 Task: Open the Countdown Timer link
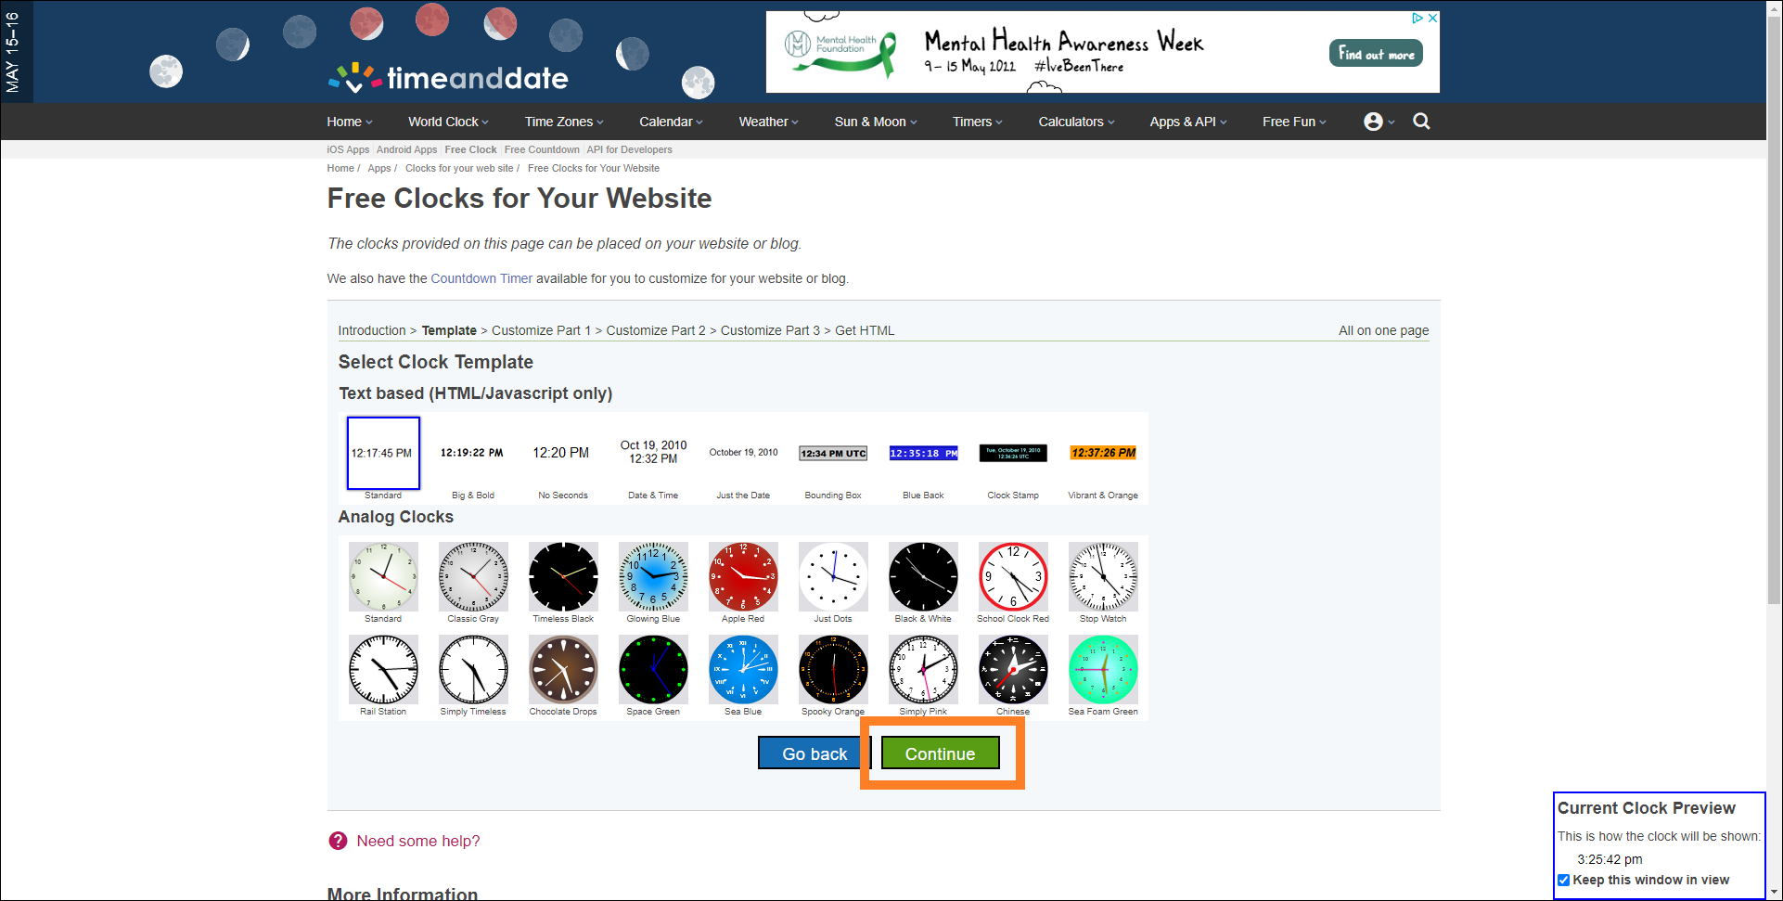pyautogui.click(x=481, y=278)
